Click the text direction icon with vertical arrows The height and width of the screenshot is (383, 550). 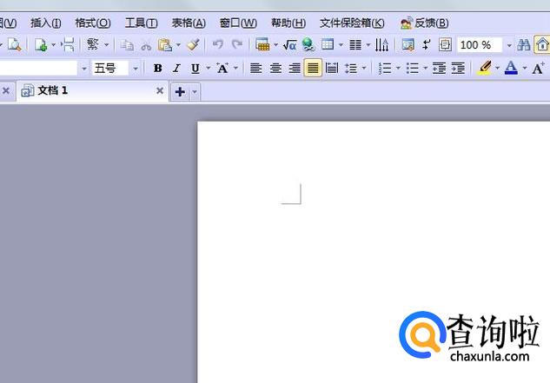[381, 45]
